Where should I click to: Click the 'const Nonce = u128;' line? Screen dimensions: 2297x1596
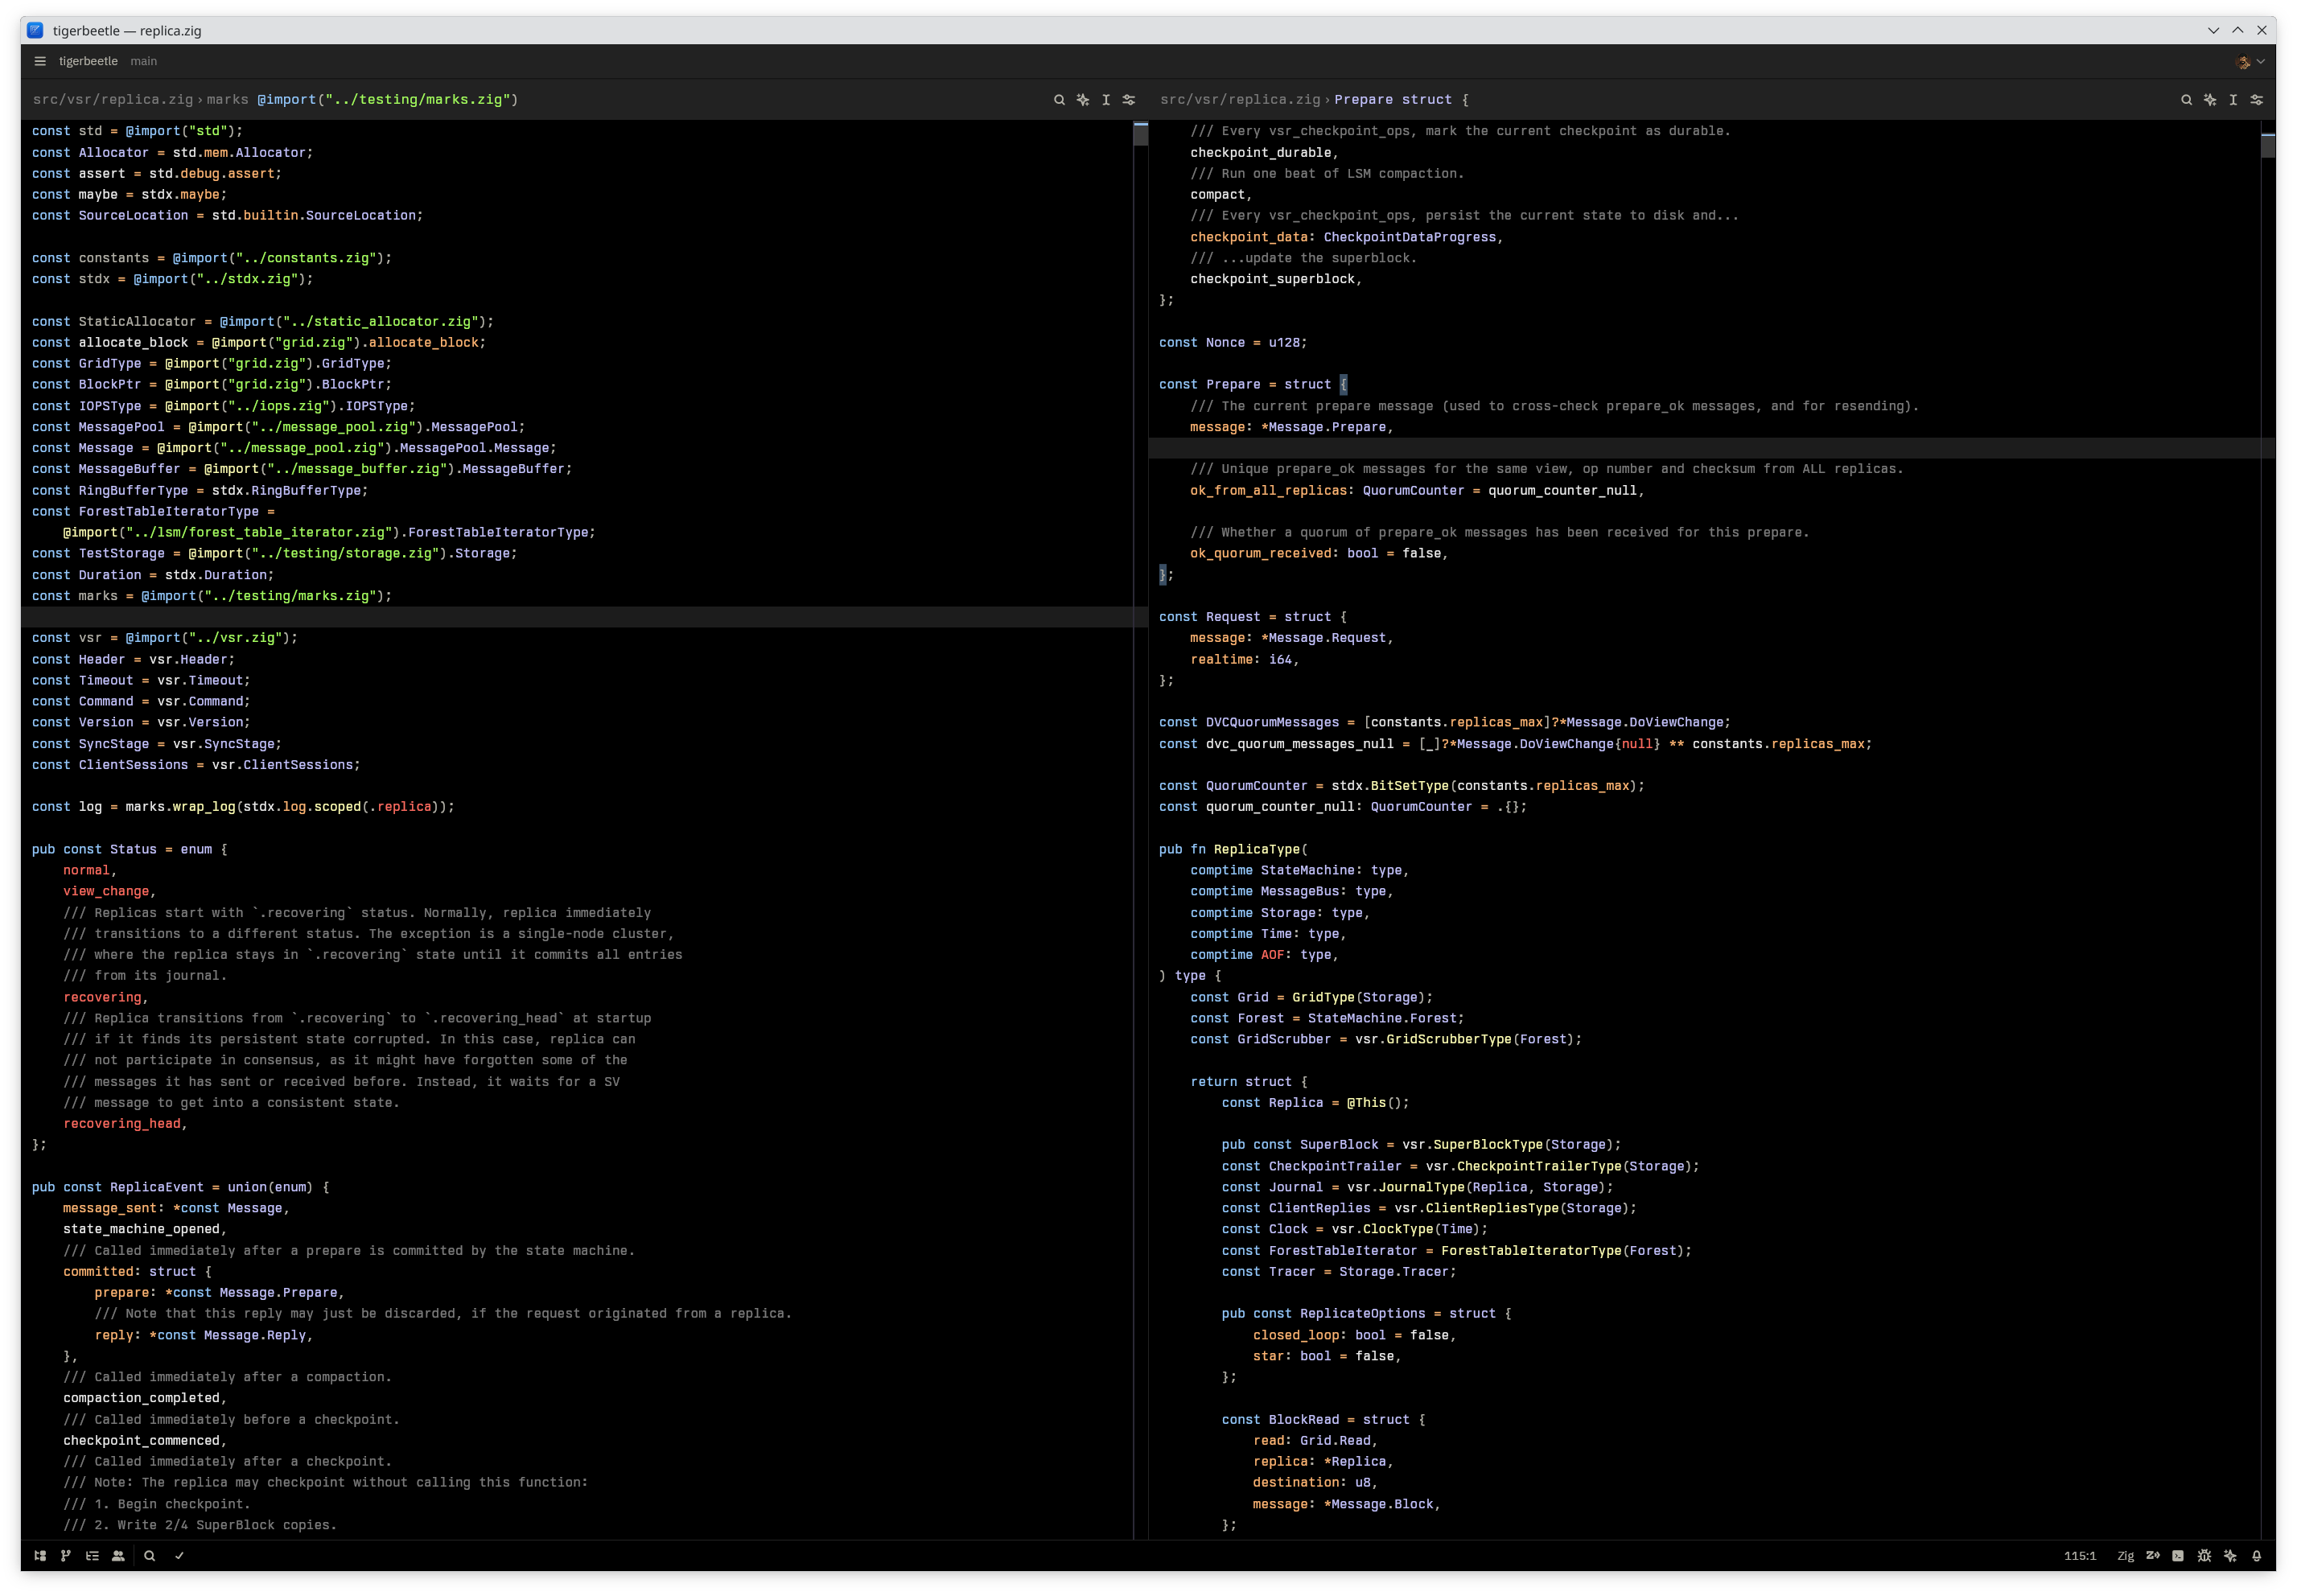point(1232,343)
